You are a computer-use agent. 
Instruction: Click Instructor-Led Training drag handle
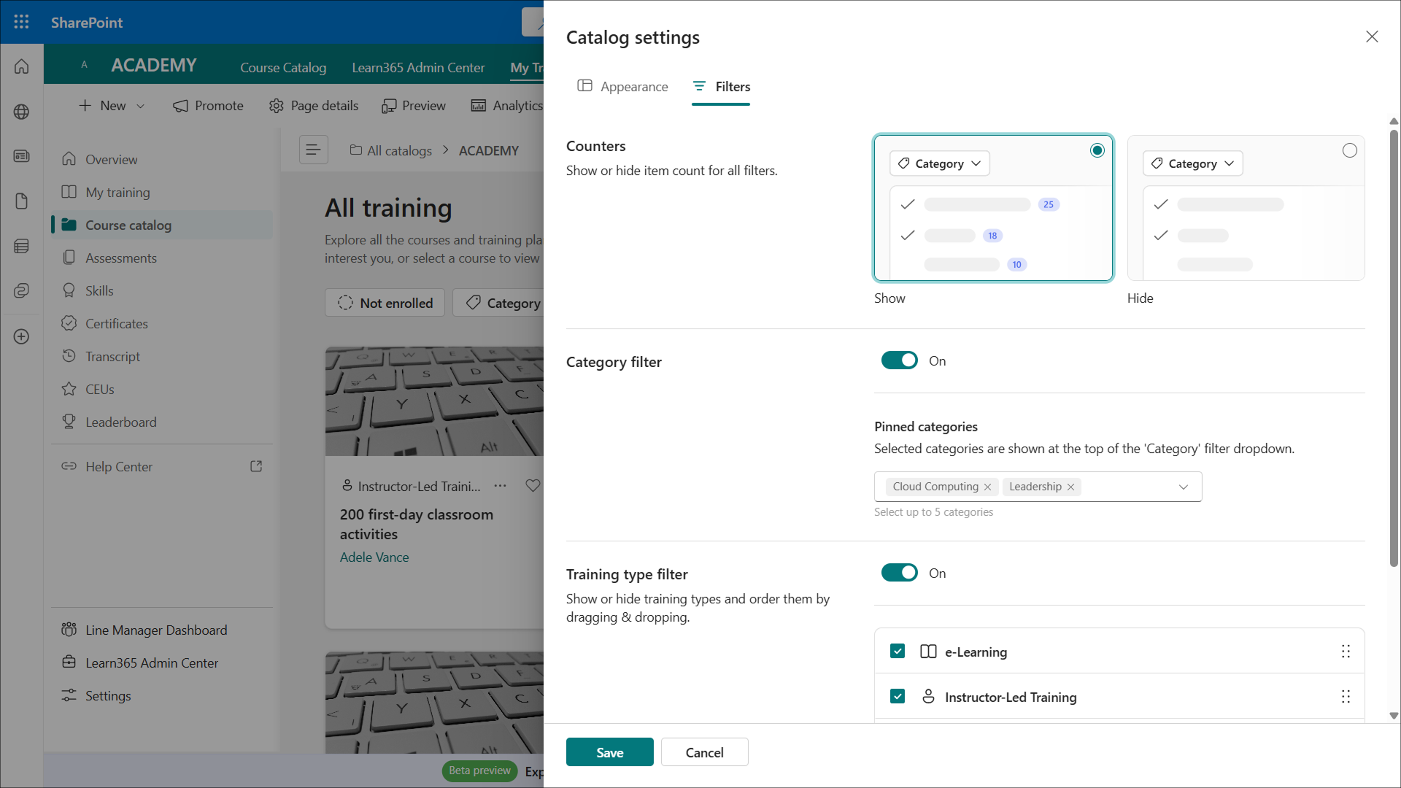(x=1345, y=697)
